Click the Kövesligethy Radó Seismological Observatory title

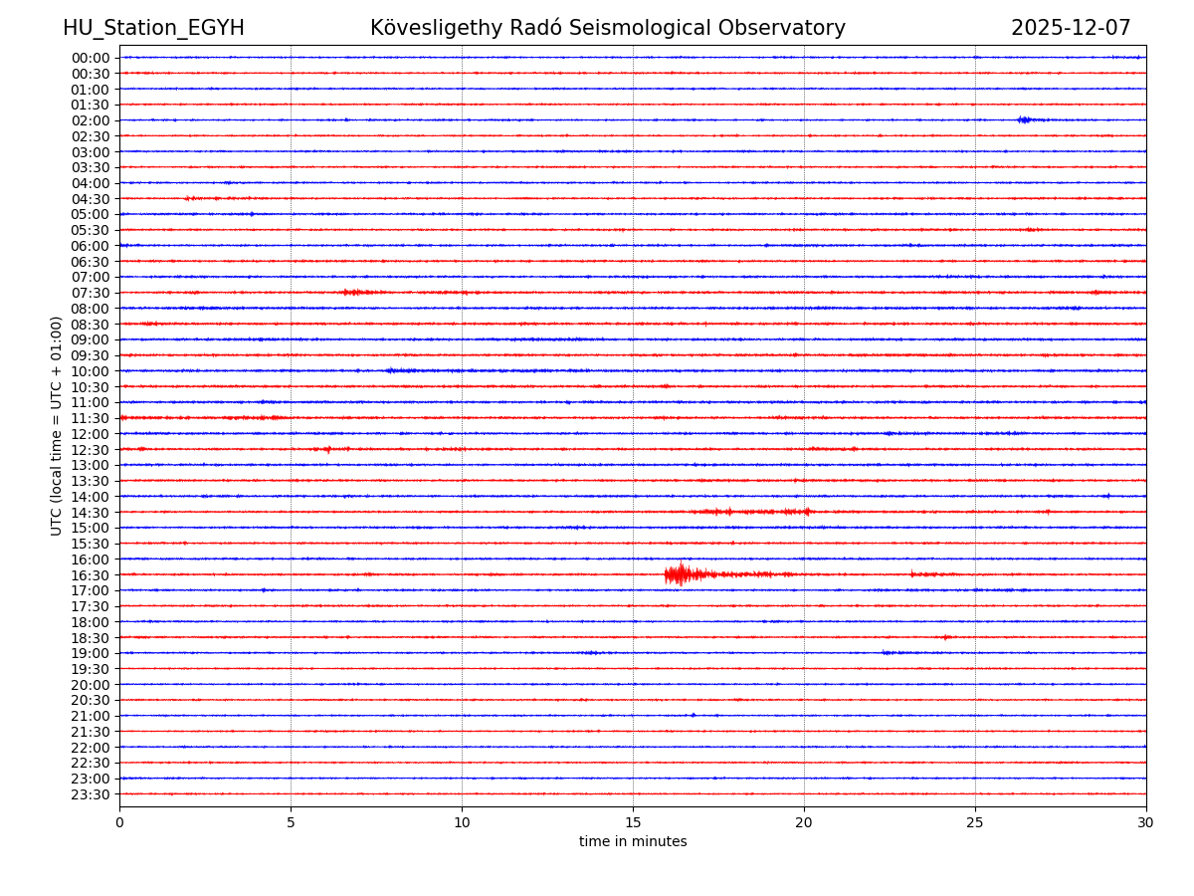pyautogui.click(x=607, y=28)
